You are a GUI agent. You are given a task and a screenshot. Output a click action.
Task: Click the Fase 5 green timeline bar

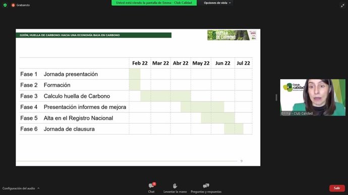tap(218, 118)
